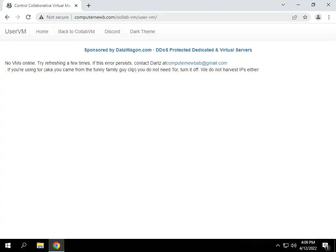Image resolution: width=336 pixels, height=252 pixels.
Task: Share this page icon
Action: pyautogui.click(x=295, y=17)
